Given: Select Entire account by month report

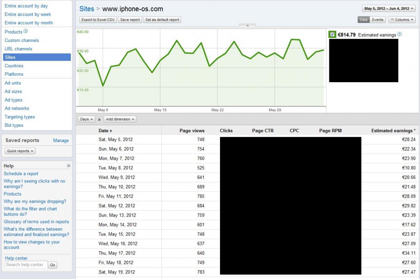Looking at the screenshot, I should pyautogui.click(x=29, y=23).
